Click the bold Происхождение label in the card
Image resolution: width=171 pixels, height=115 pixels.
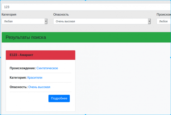pos(23,68)
